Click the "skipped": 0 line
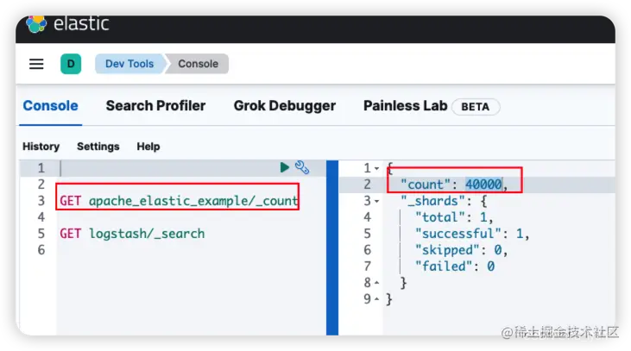 [x=461, y=250]
